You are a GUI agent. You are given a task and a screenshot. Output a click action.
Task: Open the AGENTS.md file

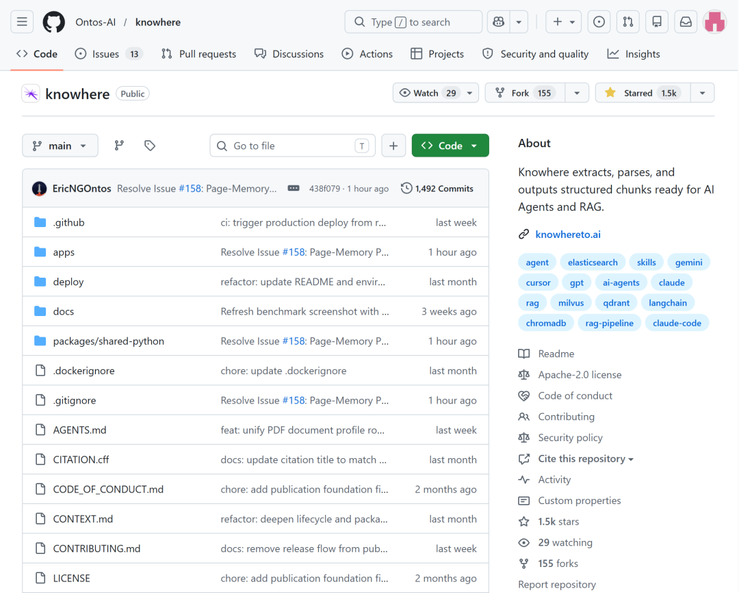click(79, 430)
